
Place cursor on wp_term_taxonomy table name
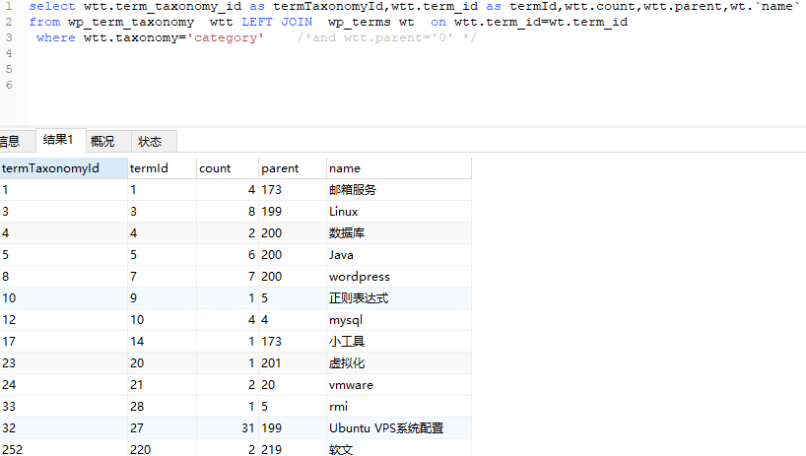[131, 22]
